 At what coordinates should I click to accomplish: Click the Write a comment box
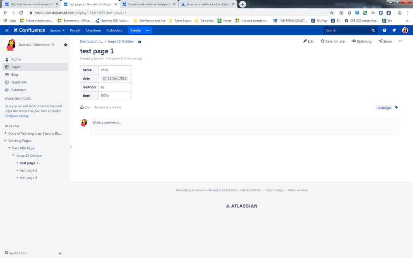[x=244, y=127]
